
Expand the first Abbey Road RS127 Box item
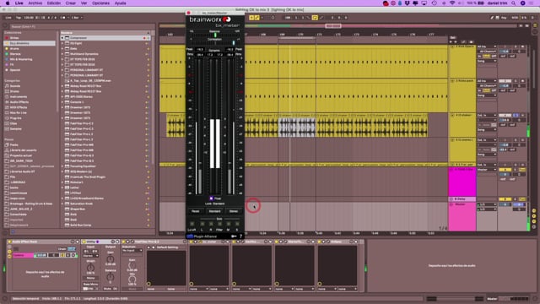(62, 86)
